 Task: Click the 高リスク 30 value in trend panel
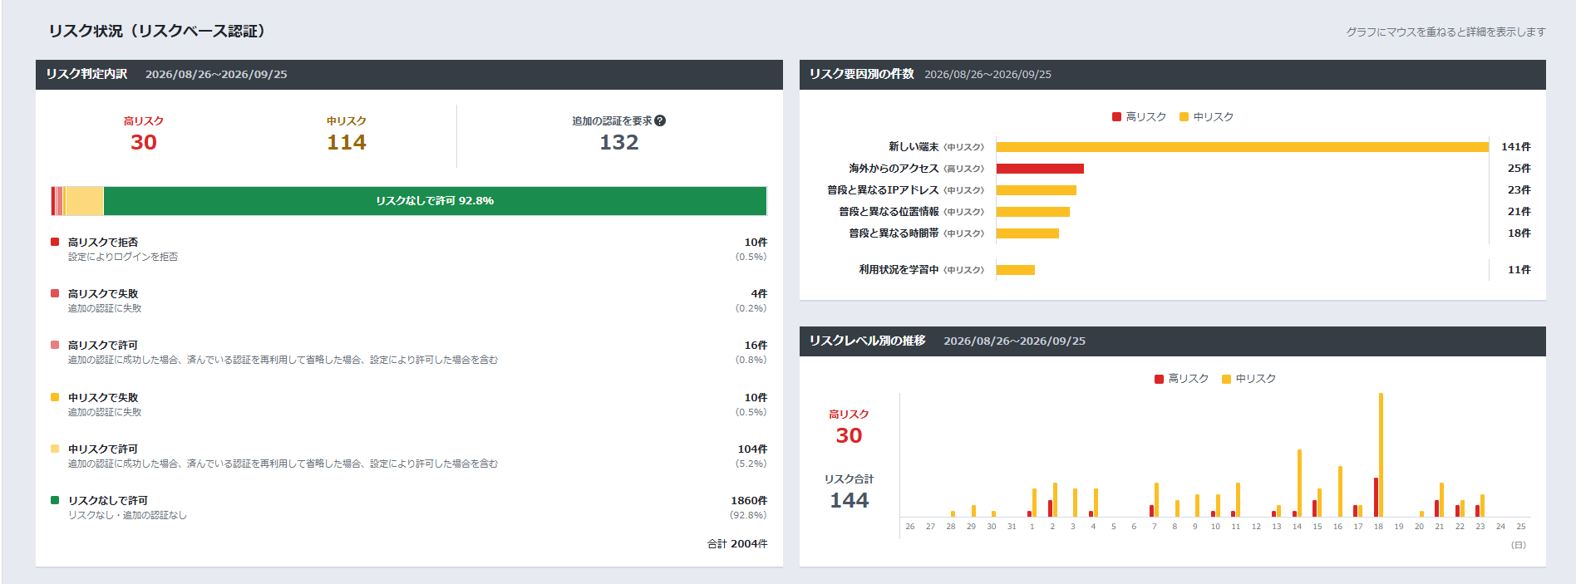849,435
